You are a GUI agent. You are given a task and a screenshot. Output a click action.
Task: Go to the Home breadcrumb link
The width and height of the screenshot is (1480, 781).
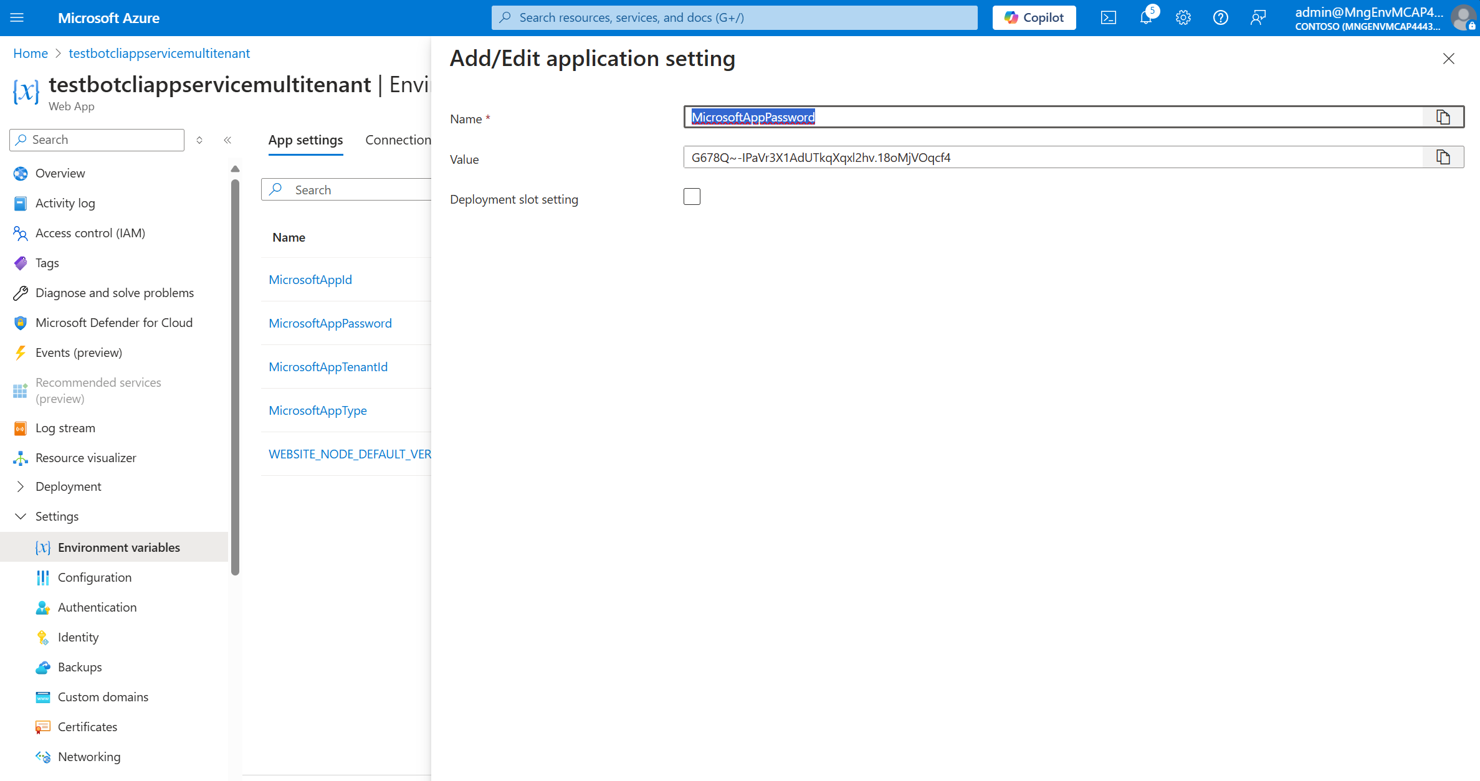30,54
